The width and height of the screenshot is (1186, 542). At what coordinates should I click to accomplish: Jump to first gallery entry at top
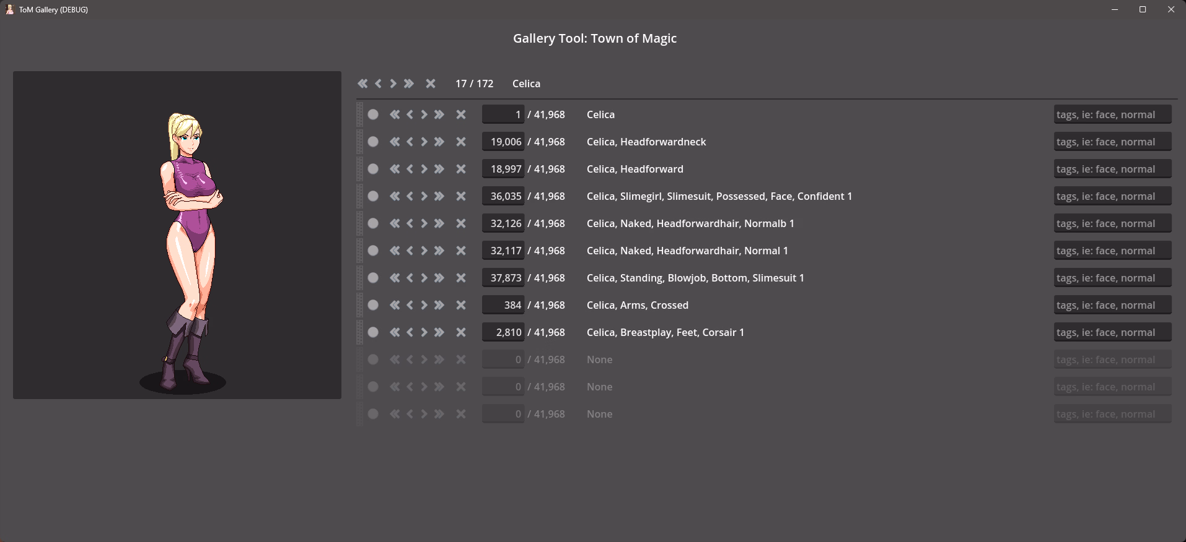362,84
